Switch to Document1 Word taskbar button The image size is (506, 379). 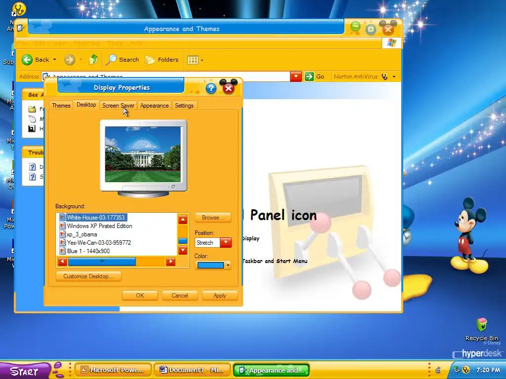coord(192,370)
